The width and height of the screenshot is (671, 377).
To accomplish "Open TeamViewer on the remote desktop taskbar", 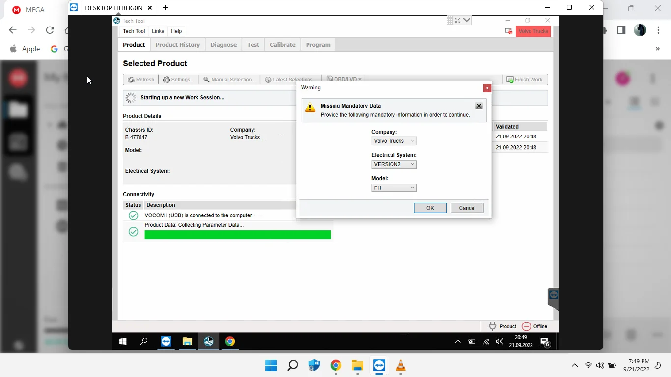I will (x=166, y=342).
